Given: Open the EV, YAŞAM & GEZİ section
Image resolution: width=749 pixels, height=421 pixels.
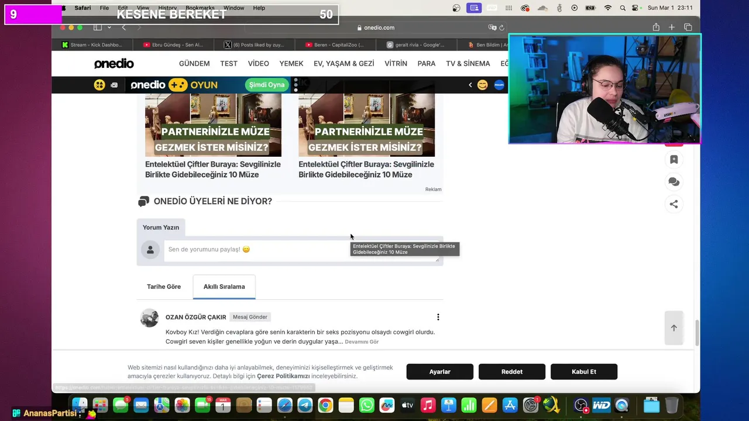Looking at the screenshot, I should (x=344, y=64).
